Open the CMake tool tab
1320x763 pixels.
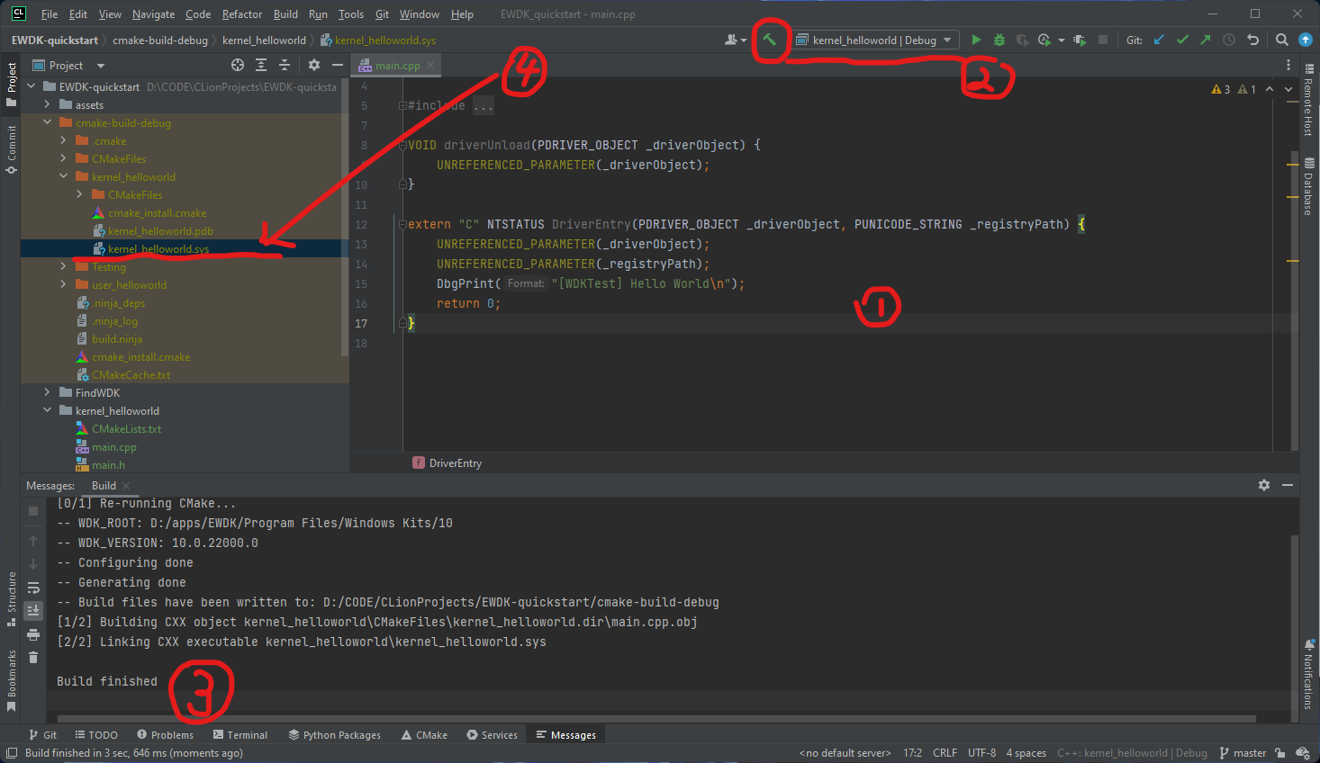coord(424,735)
